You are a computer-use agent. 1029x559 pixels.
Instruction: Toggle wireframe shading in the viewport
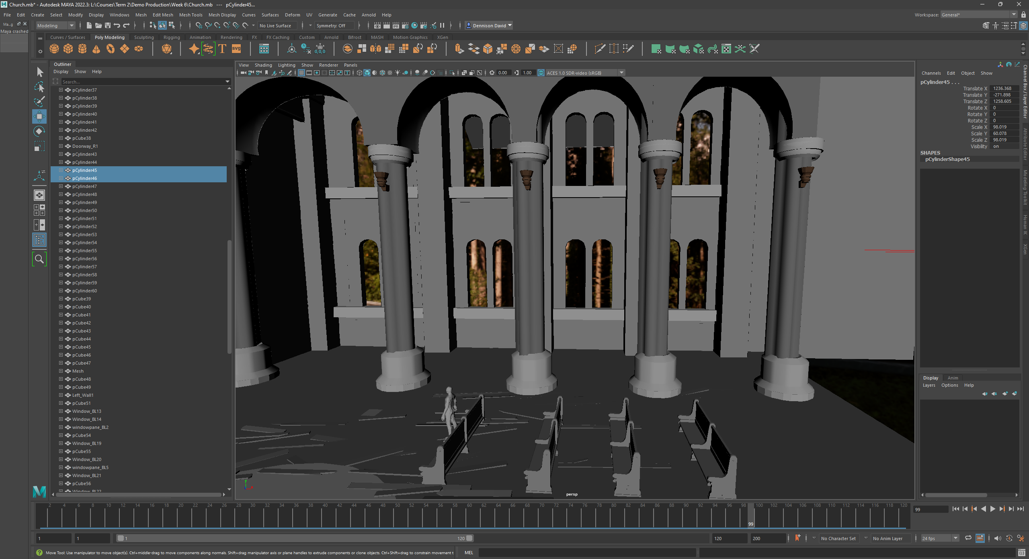coord(359,73)
